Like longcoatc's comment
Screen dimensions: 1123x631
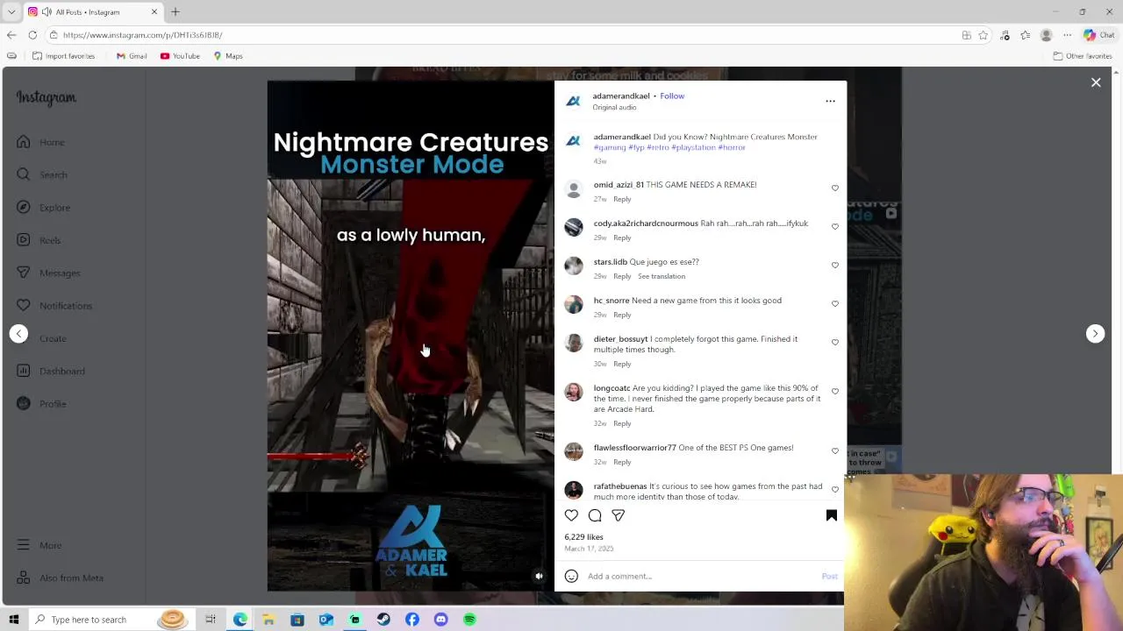pos(834,392)
